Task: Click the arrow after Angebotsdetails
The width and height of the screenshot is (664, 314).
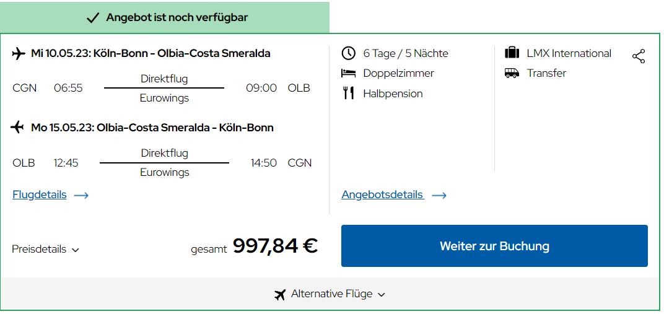Action: click(x=439, y=195)
